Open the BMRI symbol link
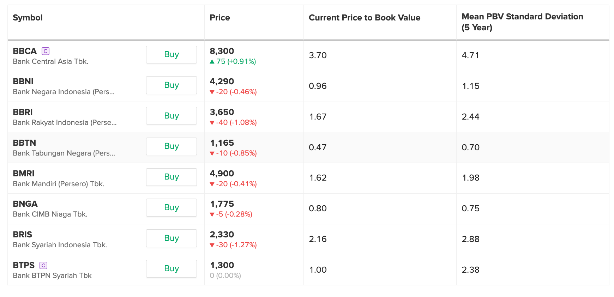The height and width of the screenshot is (297, 614). click(24, 174)
